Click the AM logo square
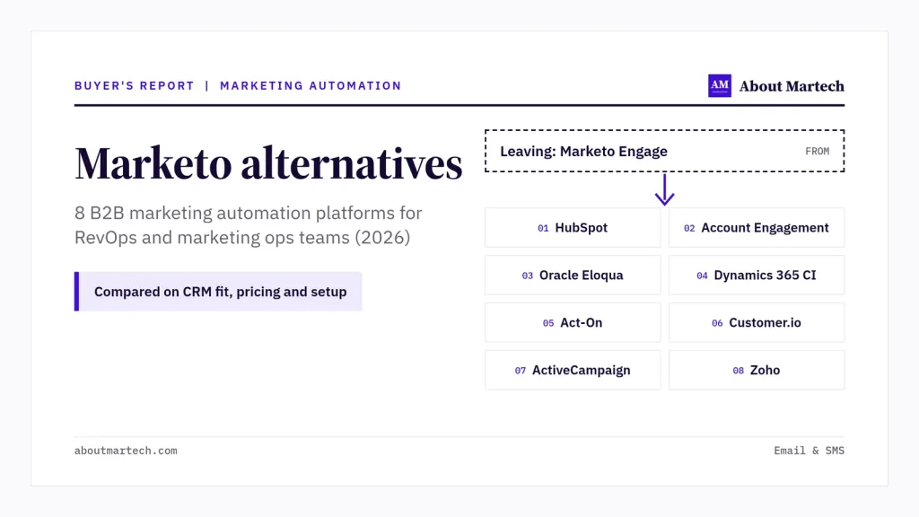The image size is (919, 517). (719, 85)
